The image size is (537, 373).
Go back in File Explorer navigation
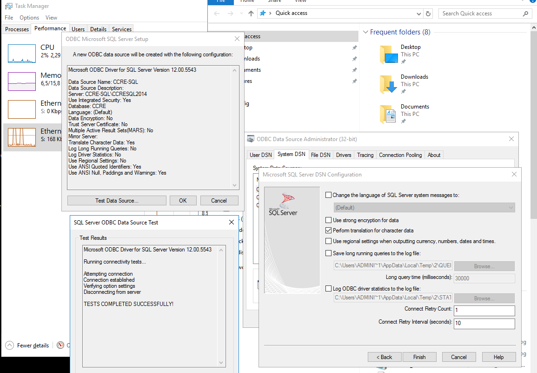(217, 14)
